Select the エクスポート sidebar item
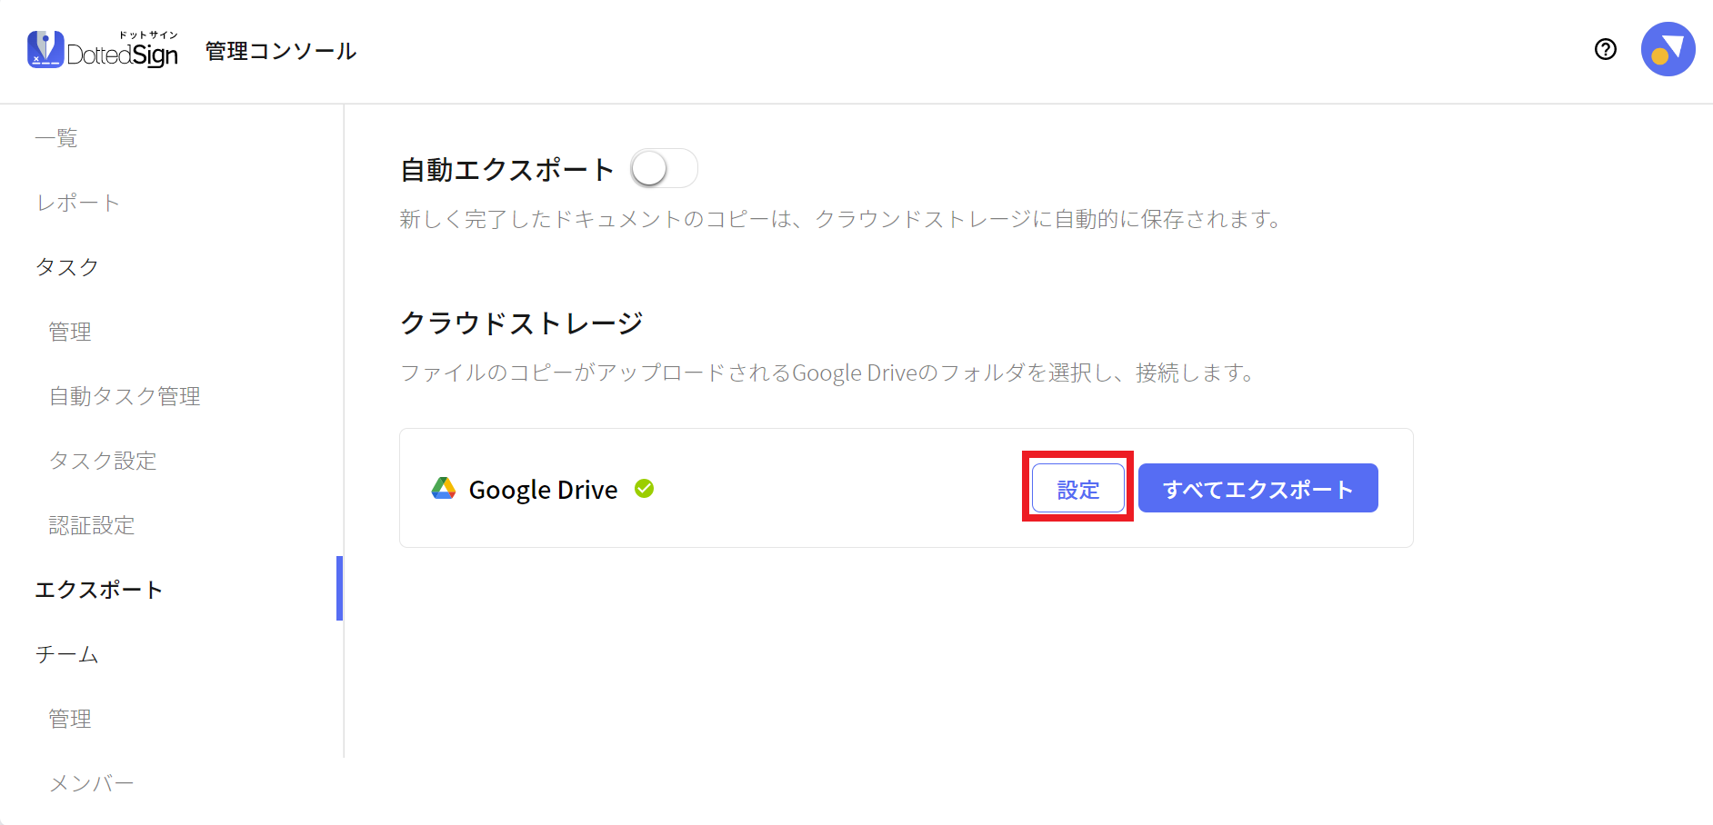The image size is (1713, 825). click(x=99, y=590)
